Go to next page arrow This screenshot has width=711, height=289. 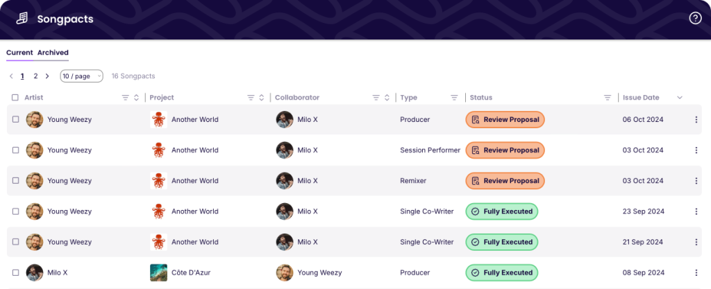(x=47, y=76)
